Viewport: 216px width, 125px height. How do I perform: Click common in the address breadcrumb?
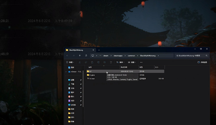tap(131, 56)
